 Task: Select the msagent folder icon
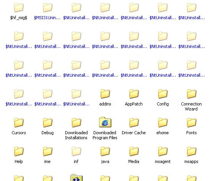(163, 151)
